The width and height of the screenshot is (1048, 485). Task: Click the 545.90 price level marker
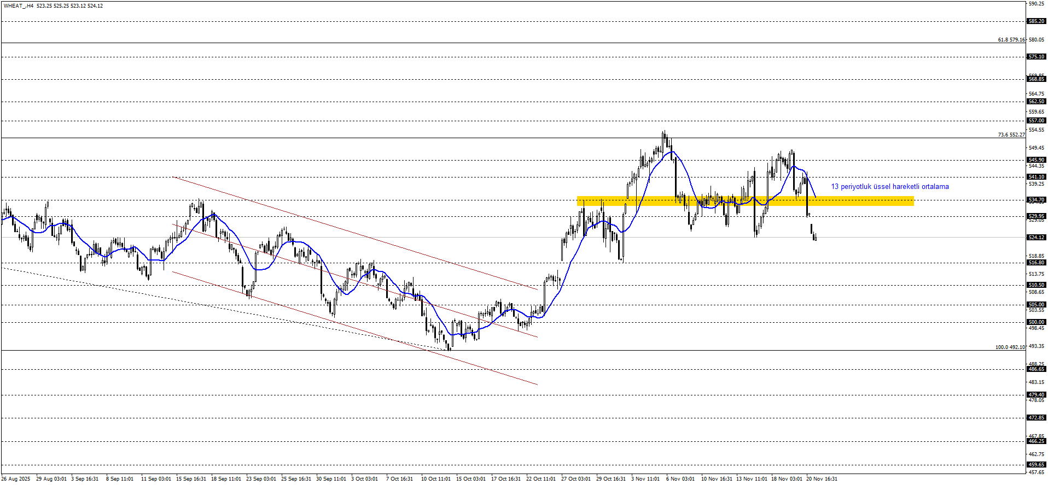coord(1037,160)
